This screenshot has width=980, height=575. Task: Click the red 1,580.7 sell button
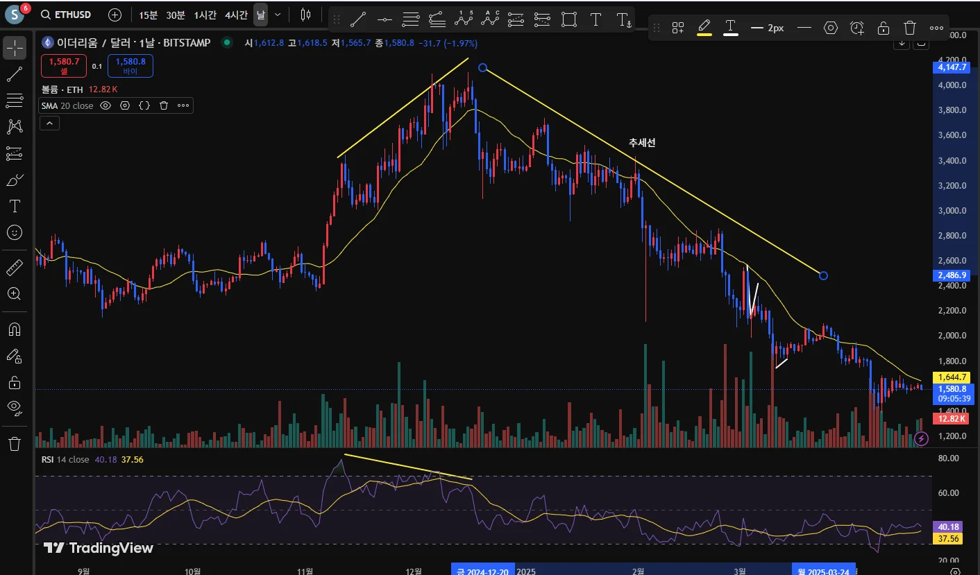64,66
